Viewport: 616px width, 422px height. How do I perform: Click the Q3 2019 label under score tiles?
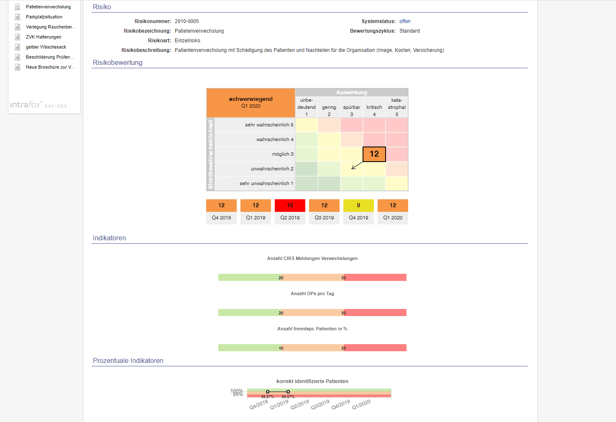[324, 218]
